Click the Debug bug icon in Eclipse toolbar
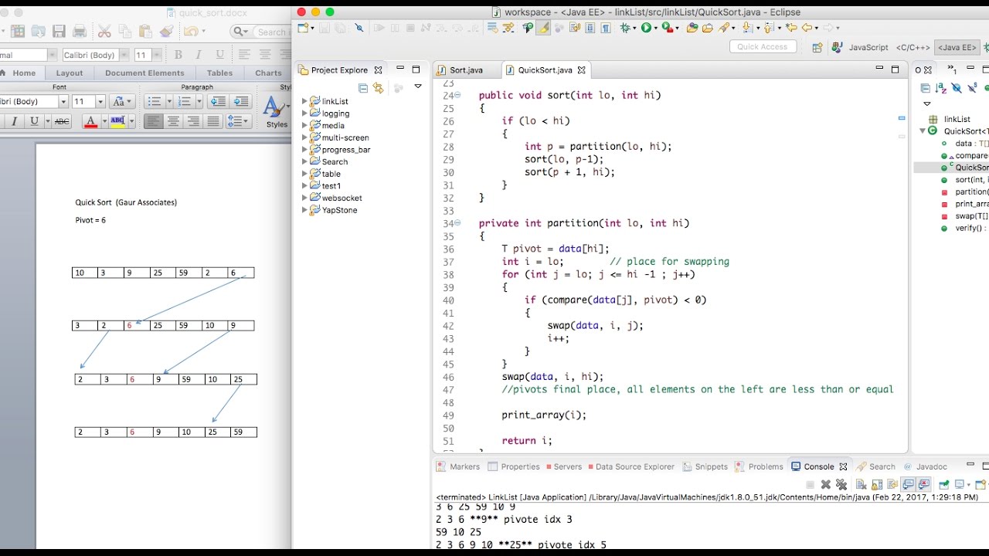 [625, 28]
